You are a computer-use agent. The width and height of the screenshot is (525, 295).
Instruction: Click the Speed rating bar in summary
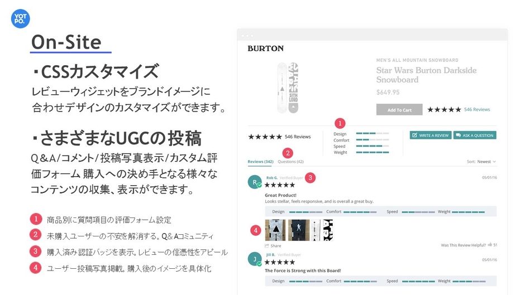[373, 146]
